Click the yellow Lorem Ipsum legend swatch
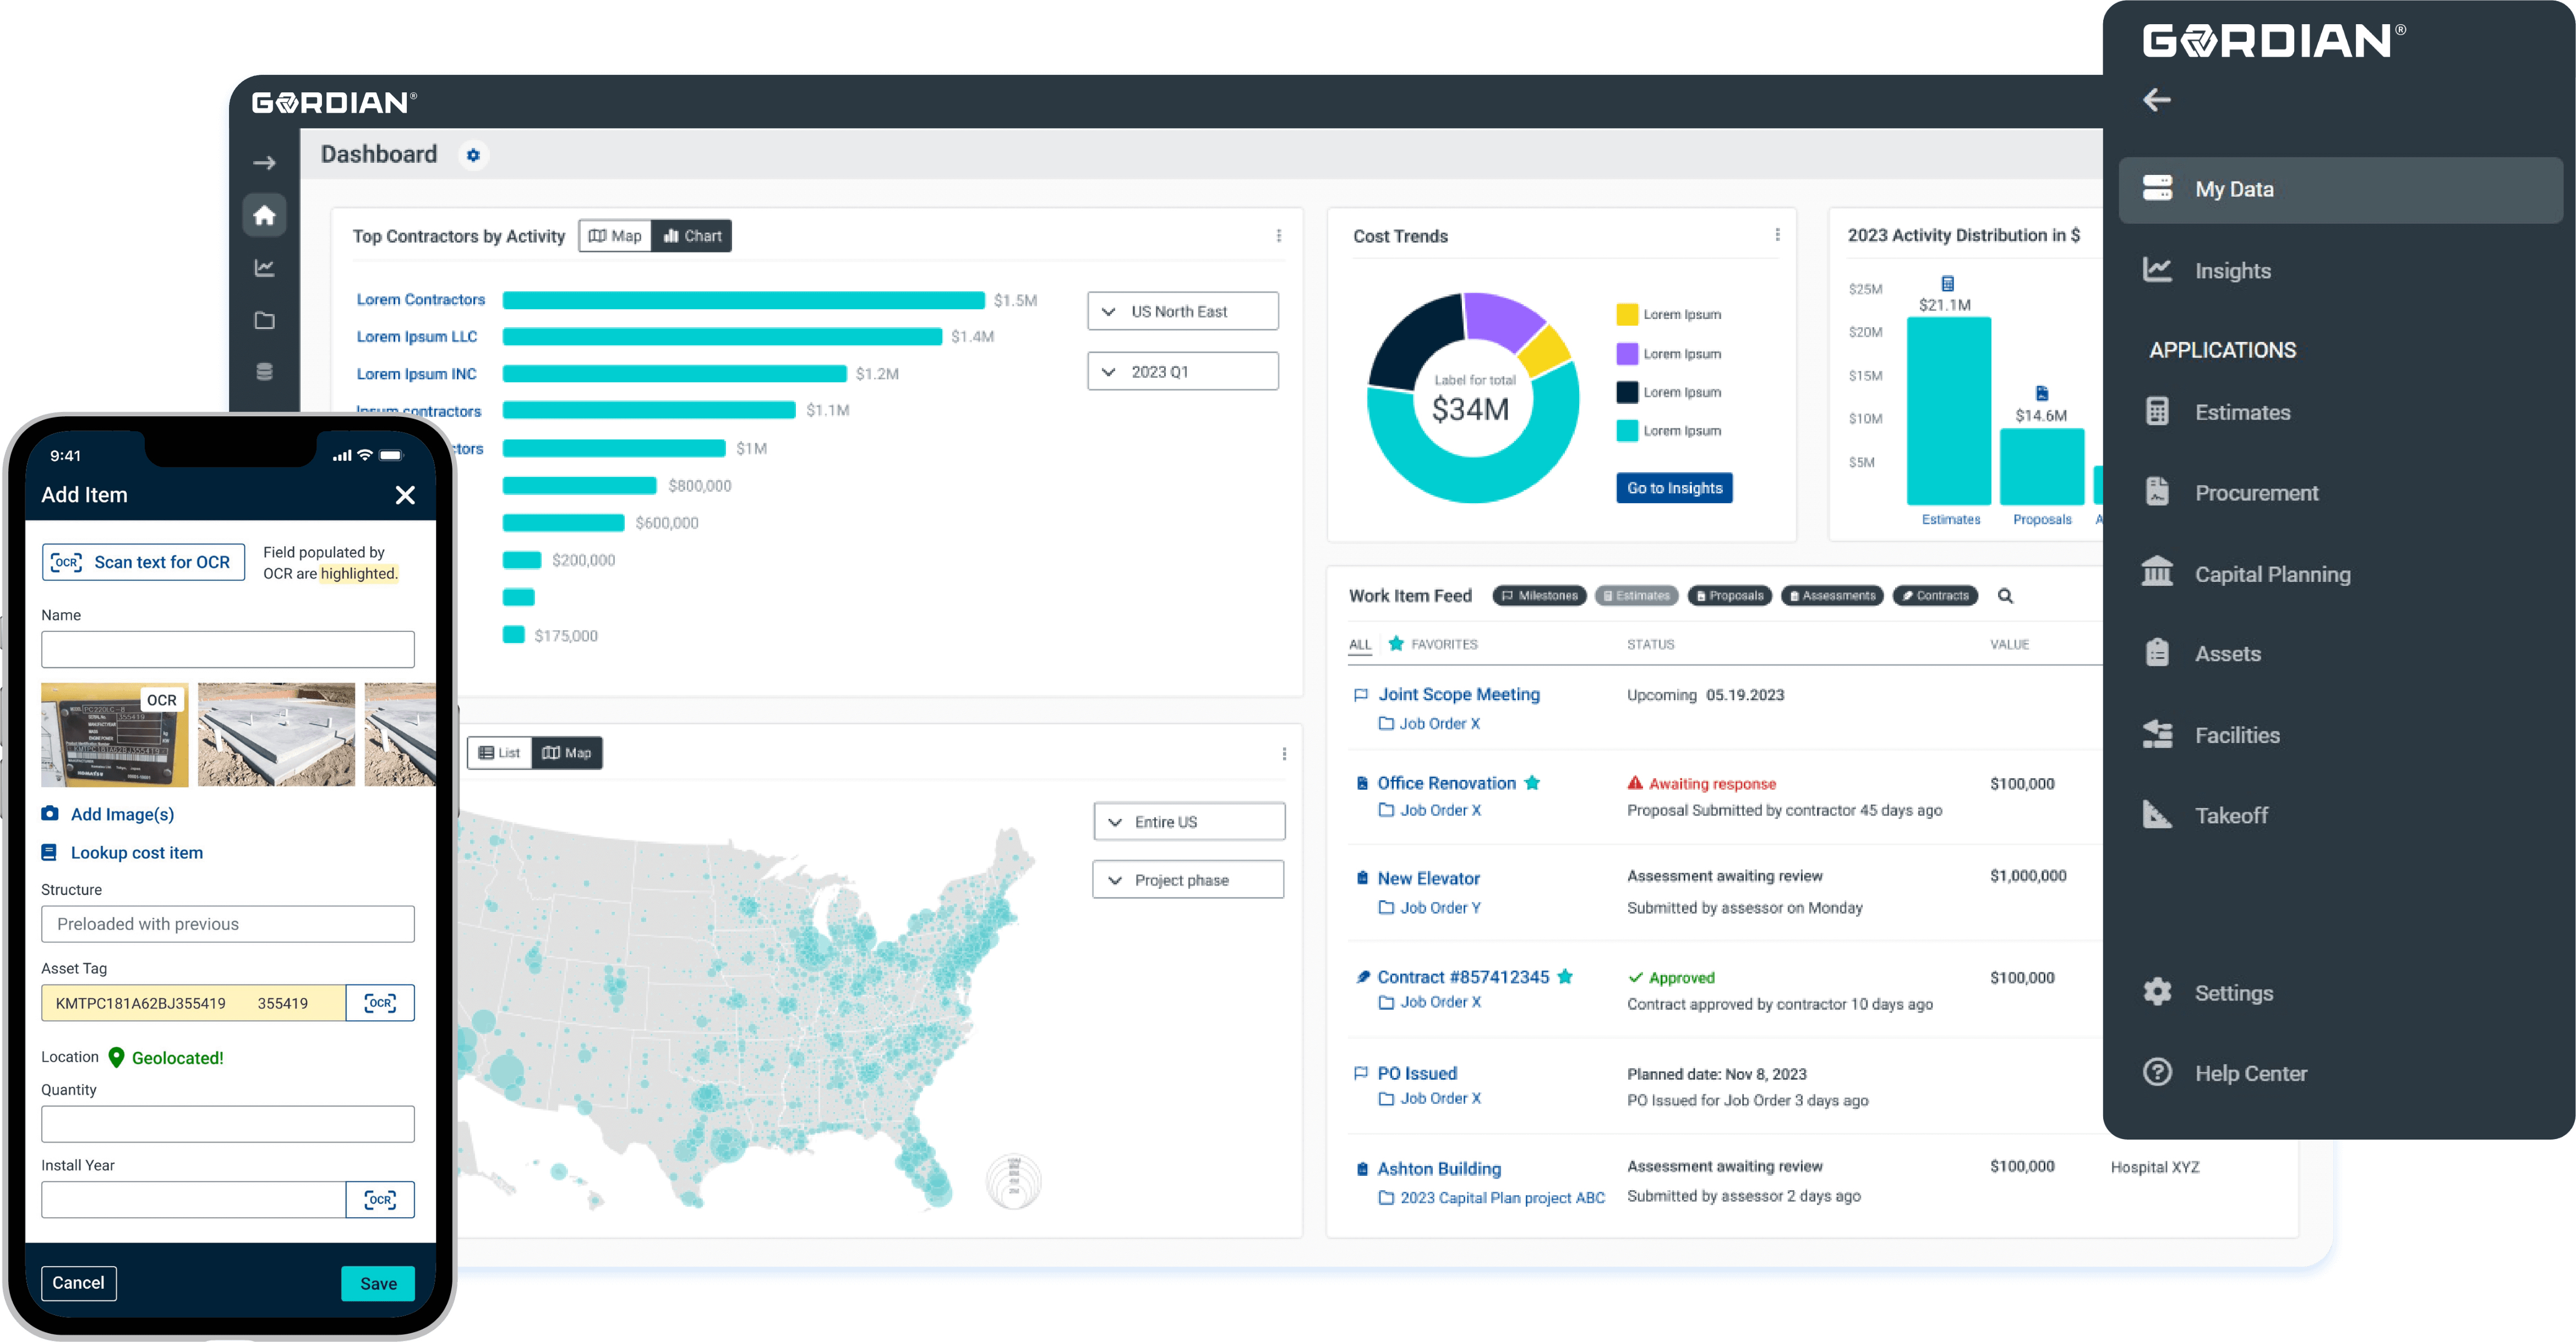This screenshot has height=1342, width=2576. click(x=1627, y=313)
